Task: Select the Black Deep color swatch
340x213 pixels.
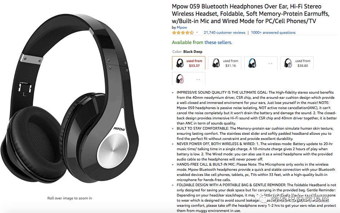Action: 189,63
